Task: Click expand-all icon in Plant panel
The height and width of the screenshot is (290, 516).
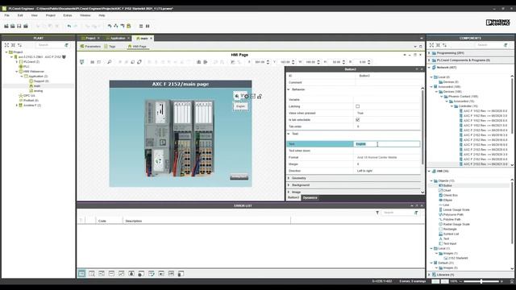Action: pyautogui.click(x=6, y=45)
